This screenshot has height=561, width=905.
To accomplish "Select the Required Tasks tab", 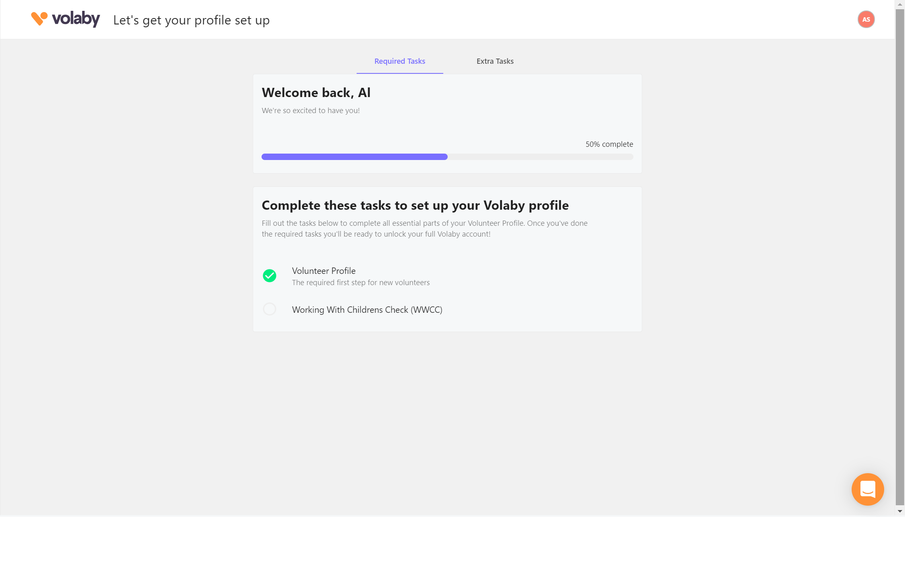I will (x=400, y=61).
